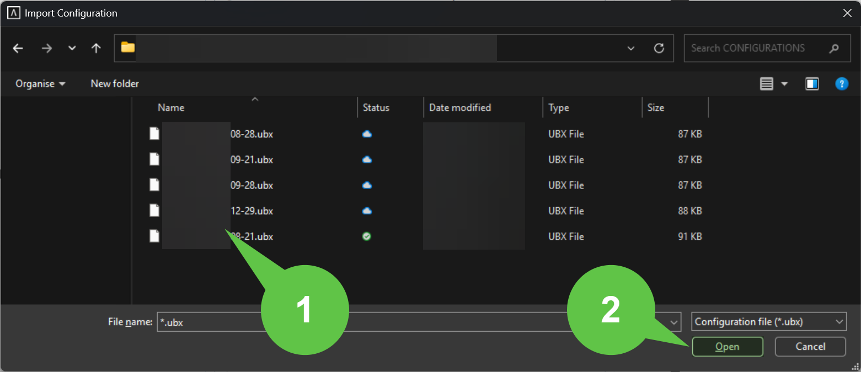Image resolution: width=861 pixels, height=372 pixels.
Task: Click the Open button
Action: [728, 347]
